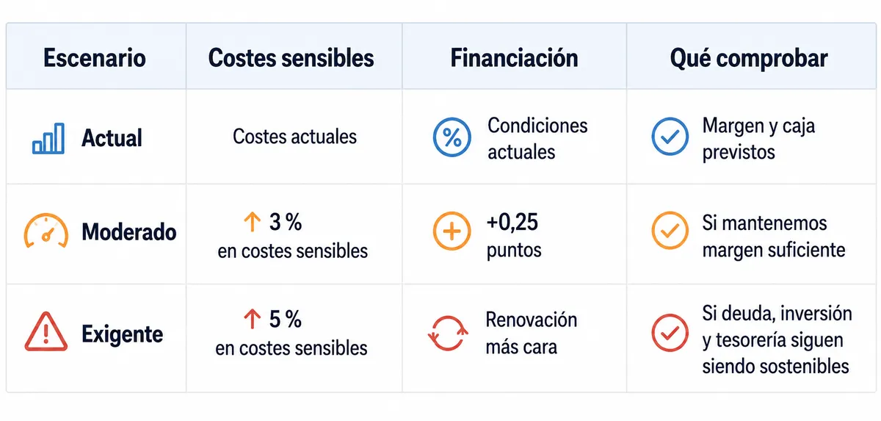Click the +0,25 puntos text
This screenshot has width=881, height=421.
(514, 236)
